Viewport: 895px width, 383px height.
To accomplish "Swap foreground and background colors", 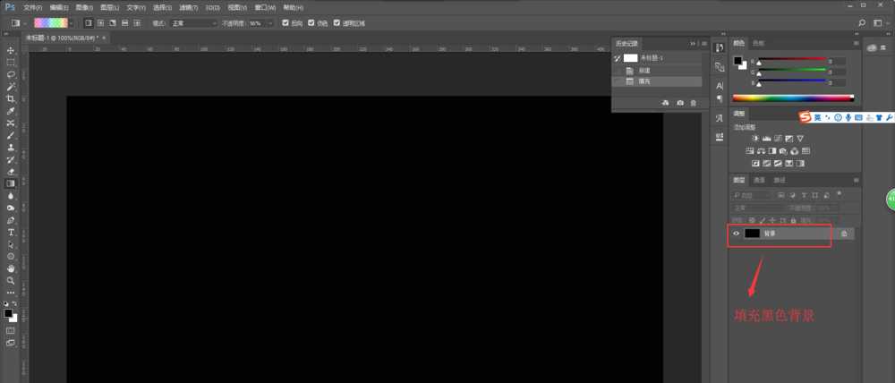I will pos(15,303).
